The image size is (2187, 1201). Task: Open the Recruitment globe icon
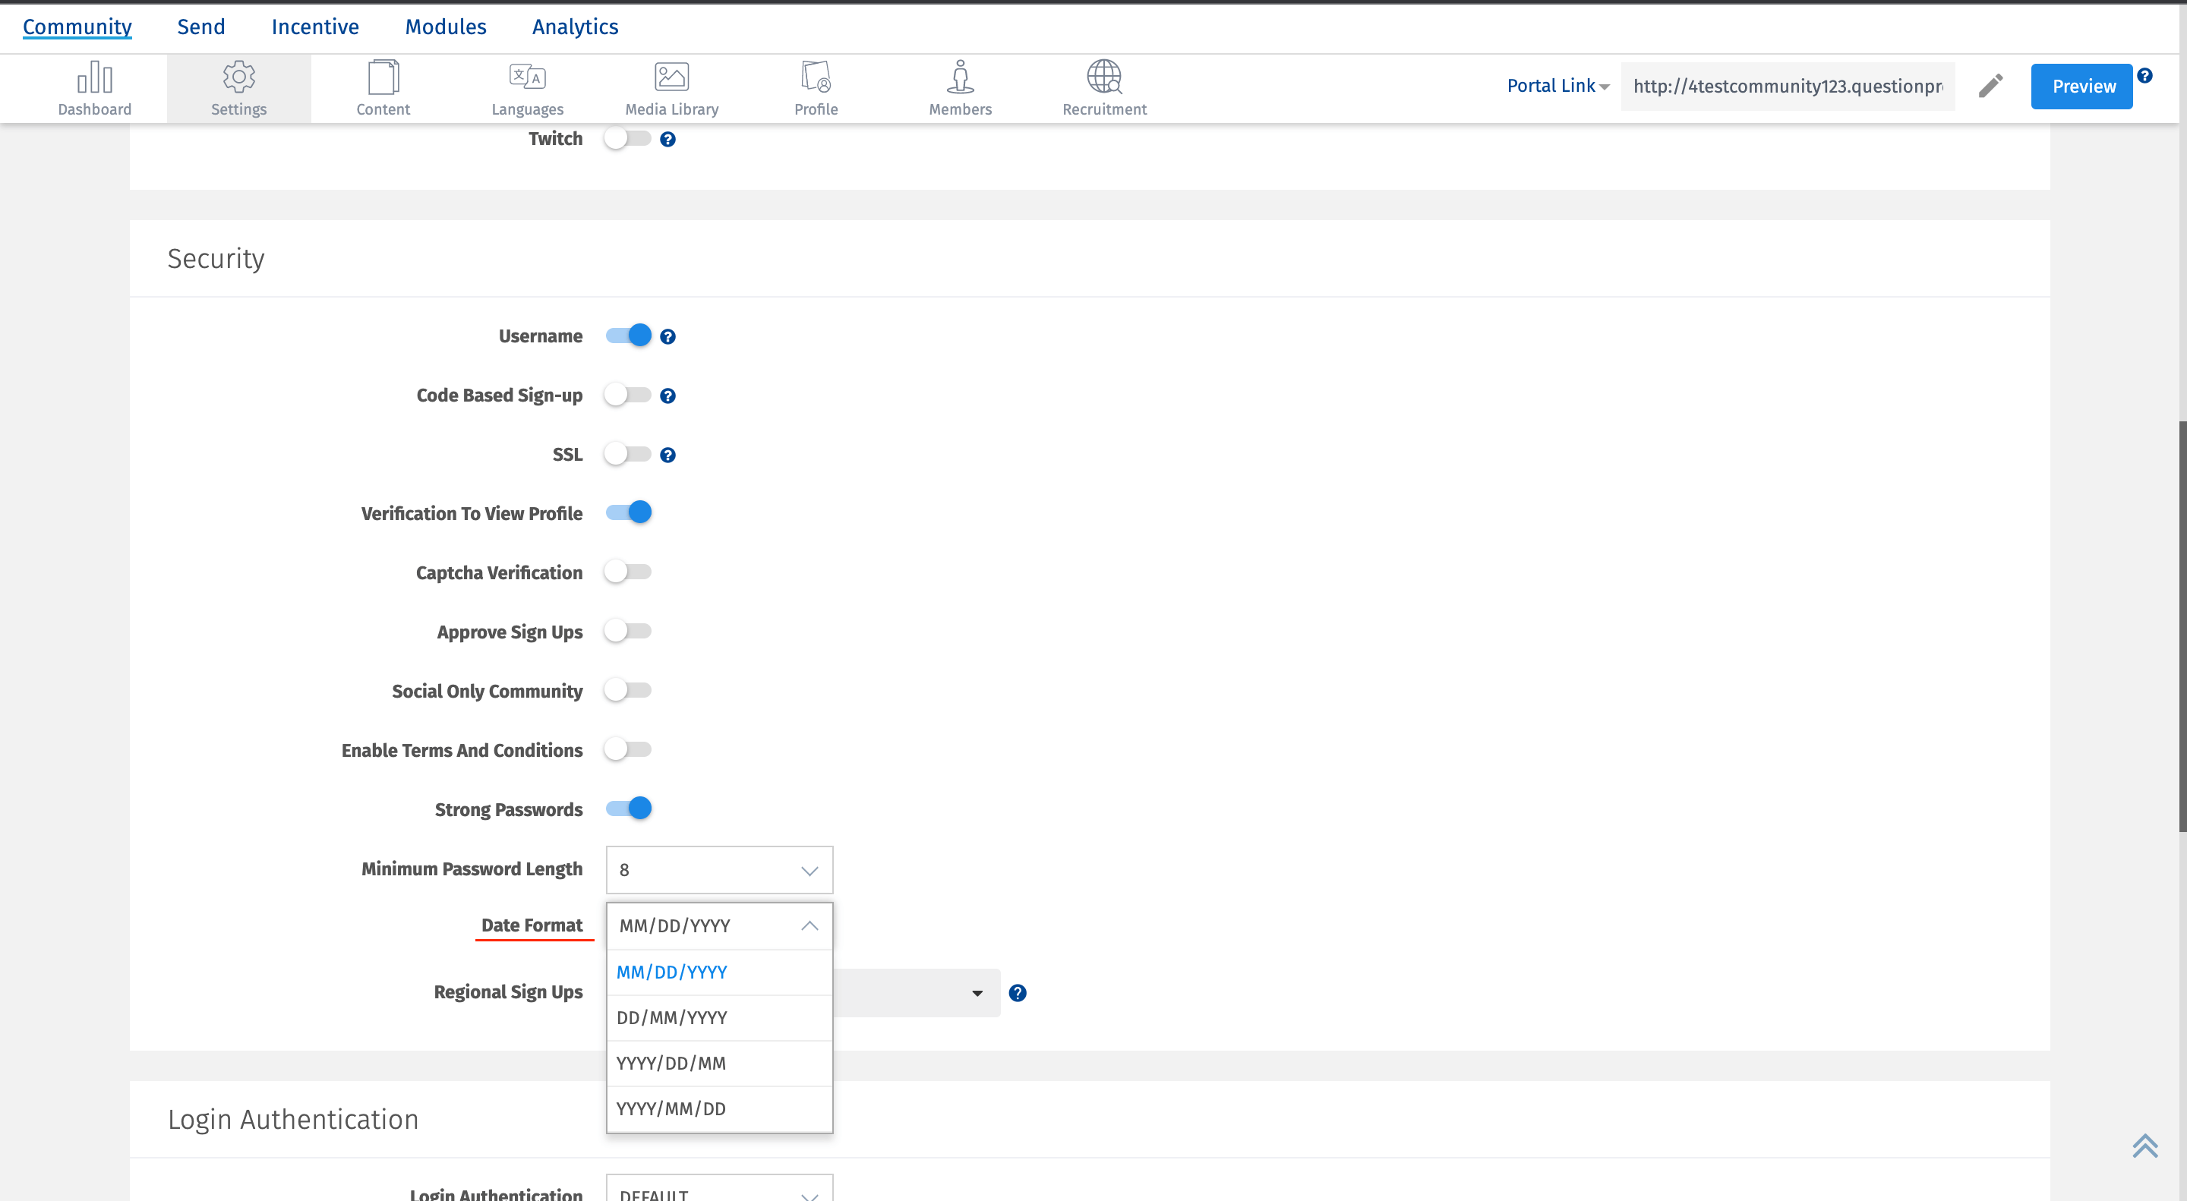point(1103,78)
